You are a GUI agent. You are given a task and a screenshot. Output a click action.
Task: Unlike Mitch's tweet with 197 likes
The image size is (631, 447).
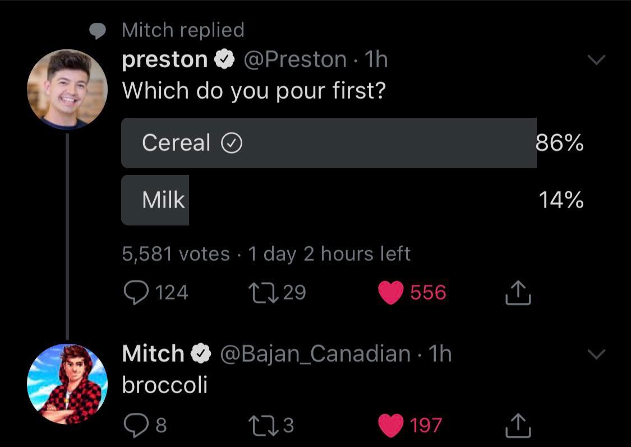coord(391,426)
